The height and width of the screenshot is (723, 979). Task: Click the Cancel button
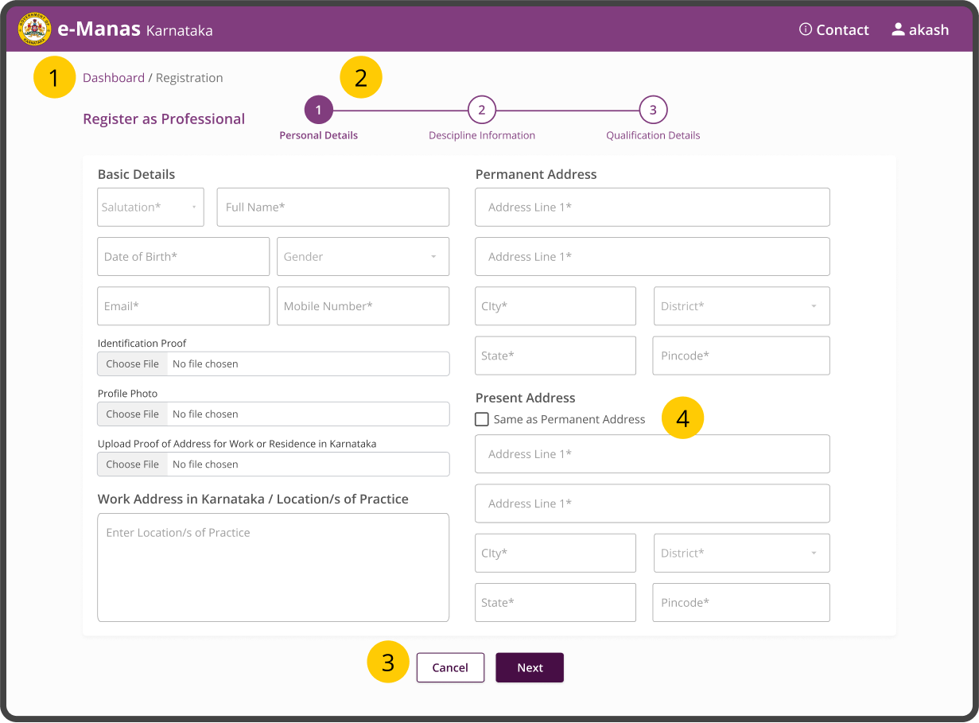450,667
